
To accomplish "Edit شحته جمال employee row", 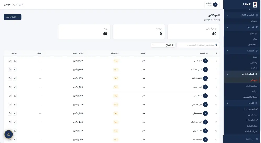I will [x=15, y=96].
